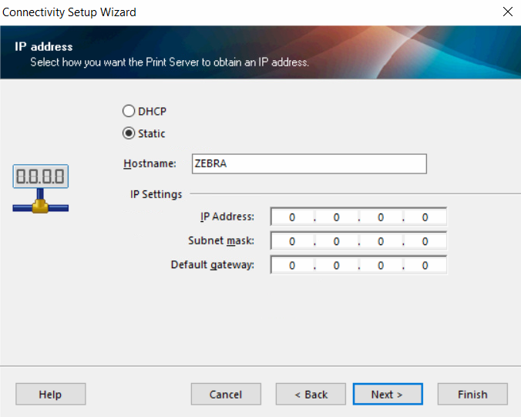Click the Hostname field containing ZEBRA
The height and width of the screenshot is (417, 521).
tap(308, 163)
